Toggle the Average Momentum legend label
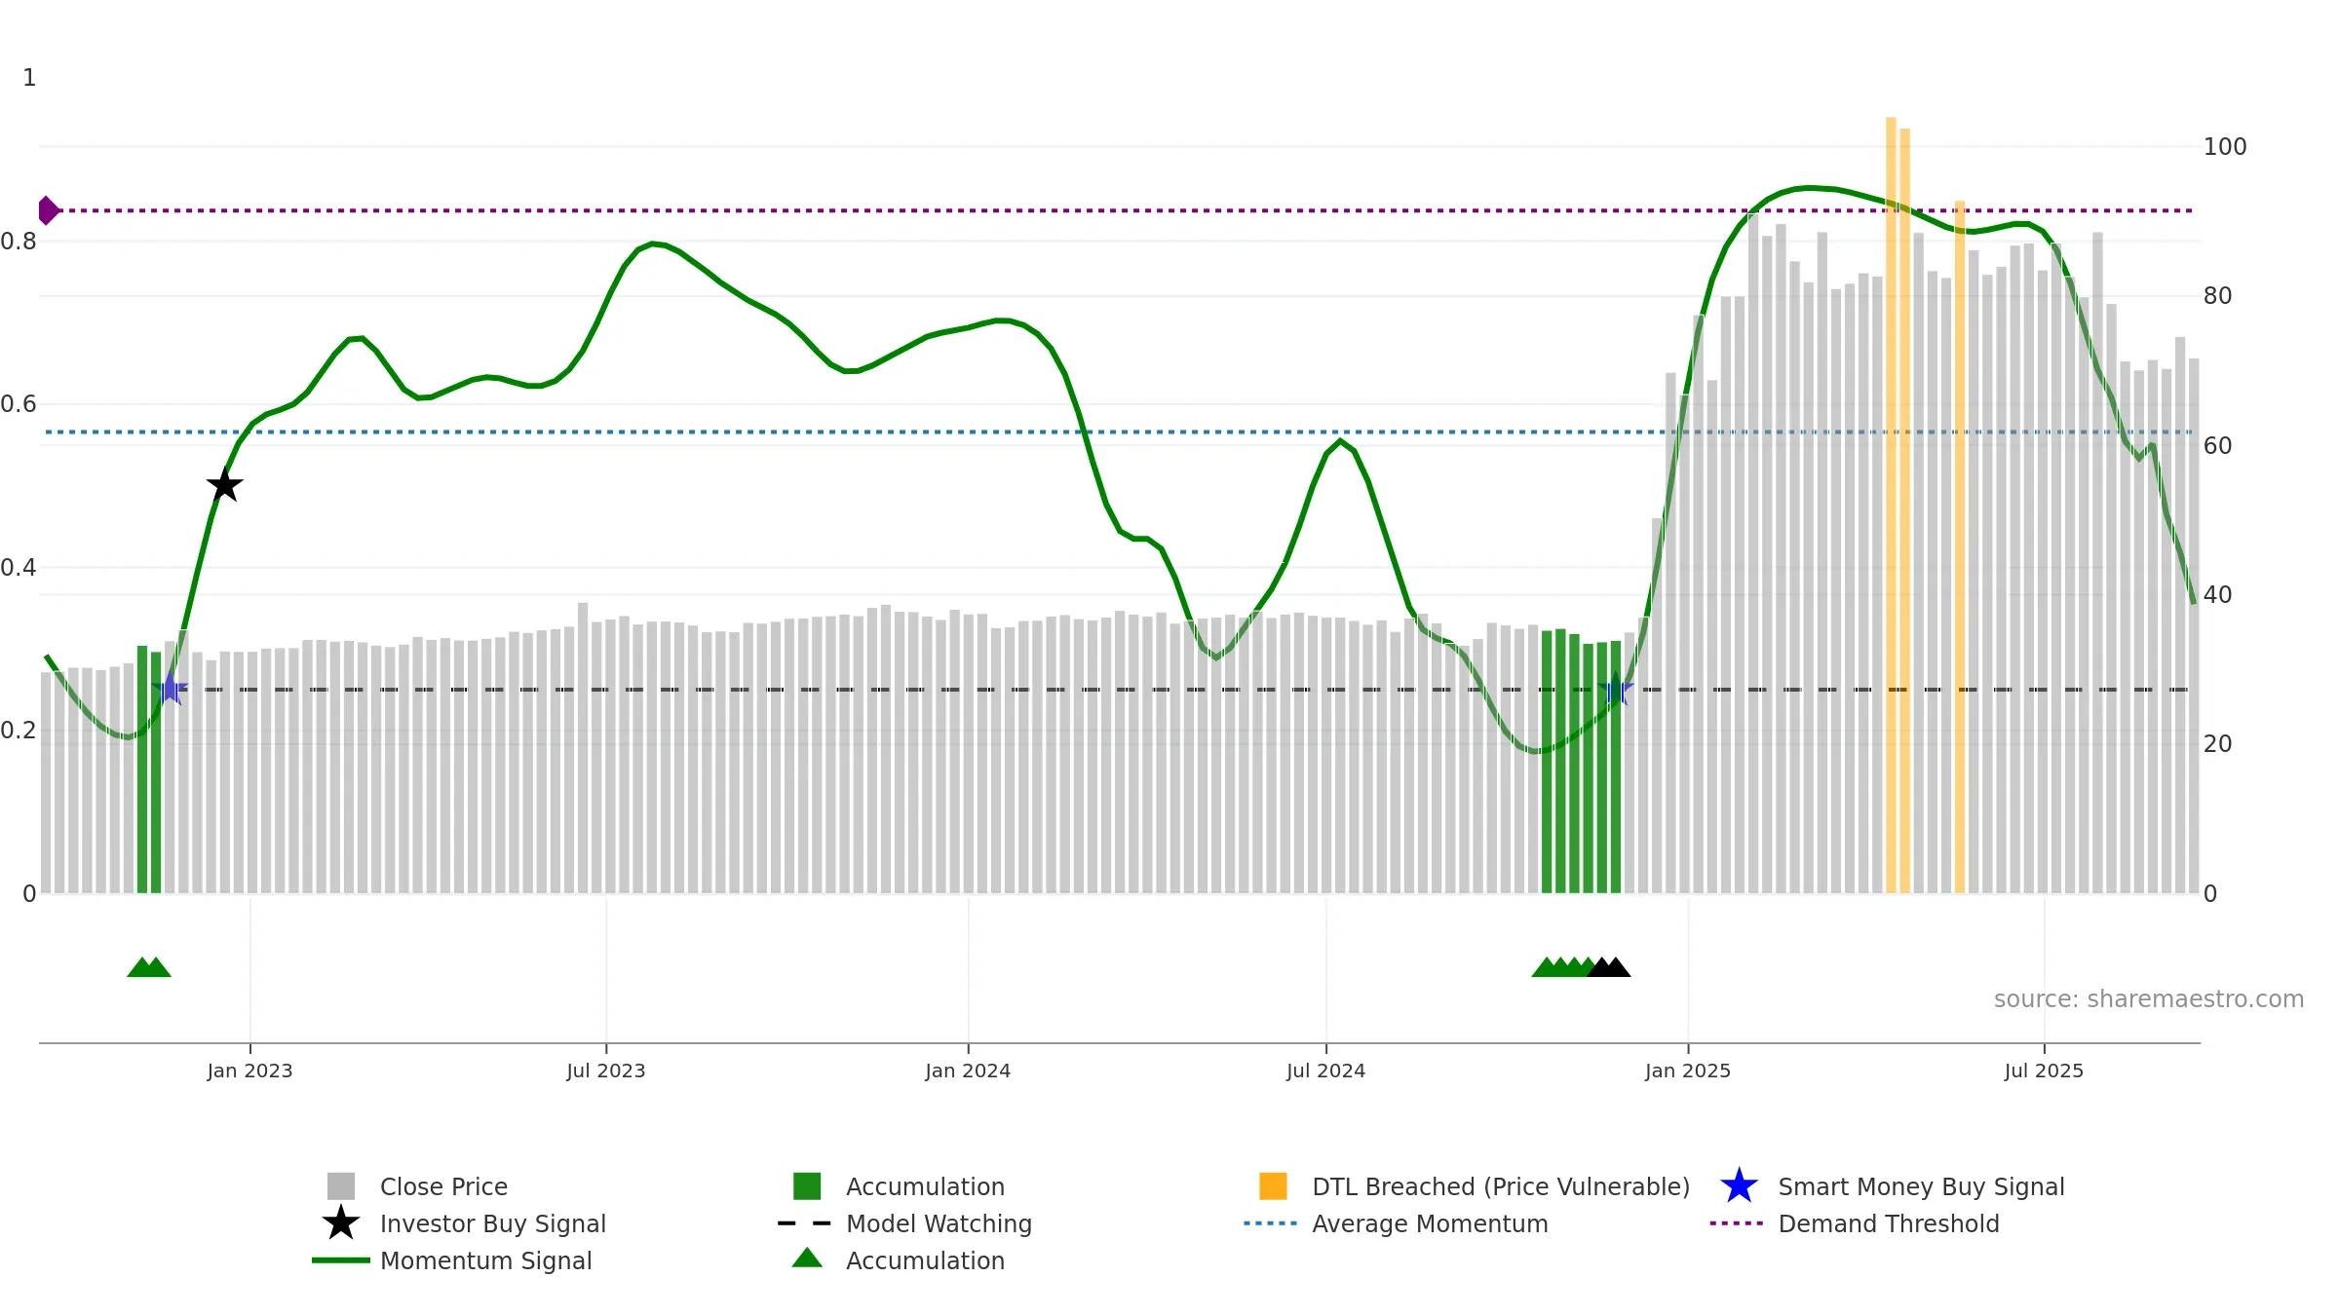The height and width of the screenshot is (1315, 2339). [1430, 1223]
